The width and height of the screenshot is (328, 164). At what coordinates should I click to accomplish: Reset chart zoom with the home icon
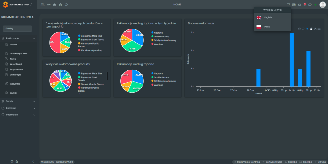(315, 29)
